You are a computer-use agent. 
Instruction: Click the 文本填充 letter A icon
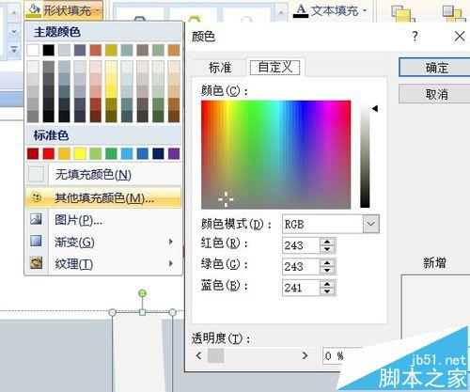(301, 10)
